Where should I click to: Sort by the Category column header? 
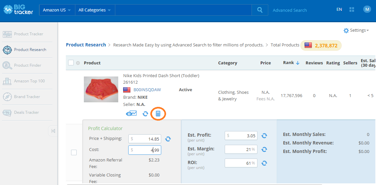228,63
